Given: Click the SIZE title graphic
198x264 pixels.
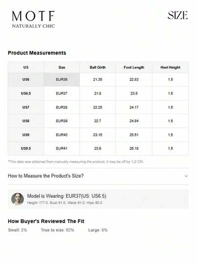Looking at the screenshot, I should coord(177,15).
